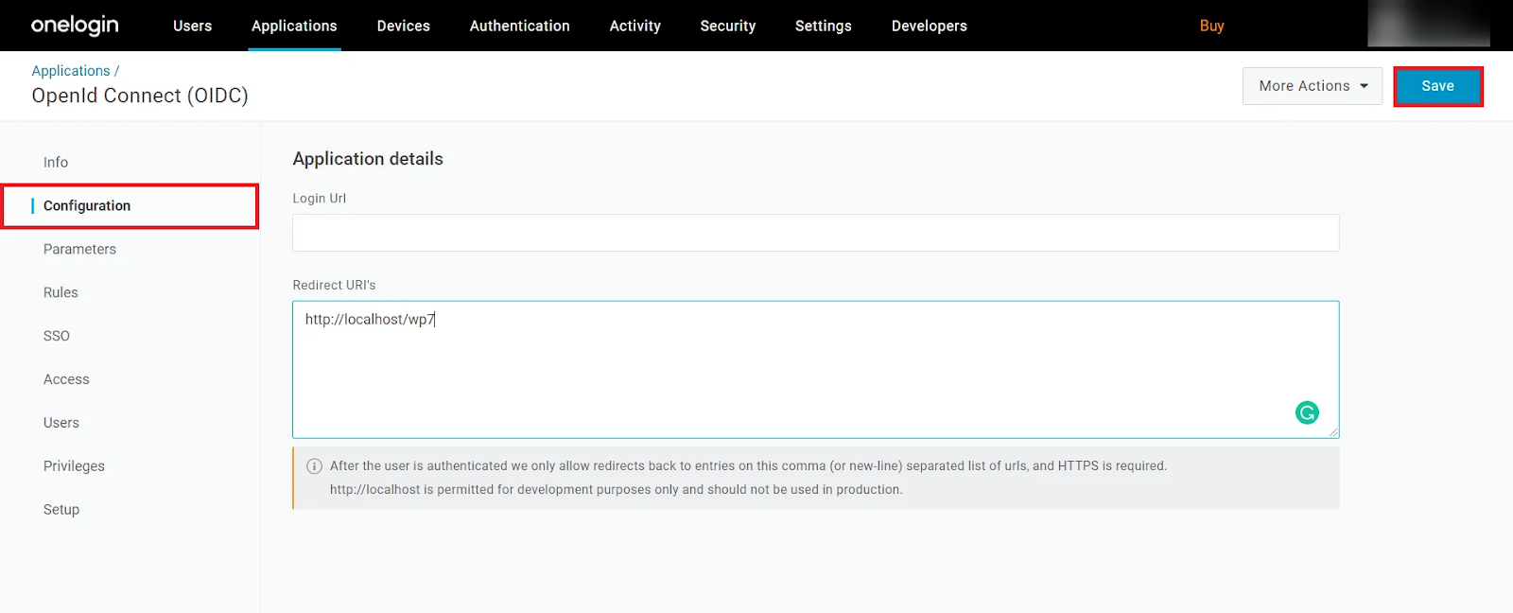Click the info icon in the notice

click(x=314, y=466)
